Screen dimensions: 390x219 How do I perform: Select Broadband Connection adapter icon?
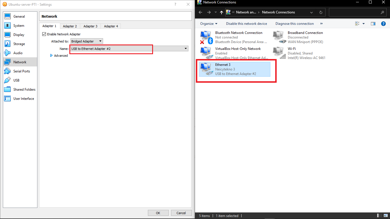point(279,37)
